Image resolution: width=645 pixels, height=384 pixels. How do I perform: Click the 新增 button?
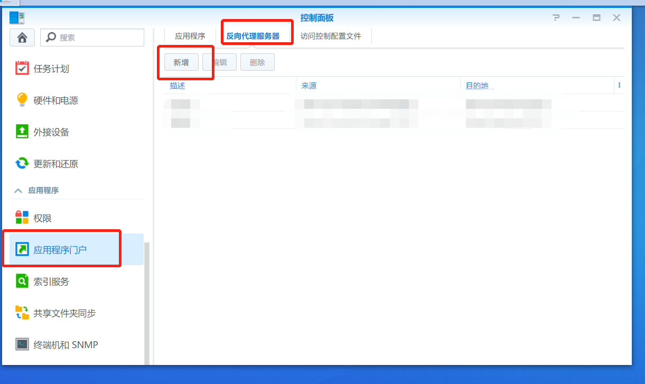pos(181,62)
